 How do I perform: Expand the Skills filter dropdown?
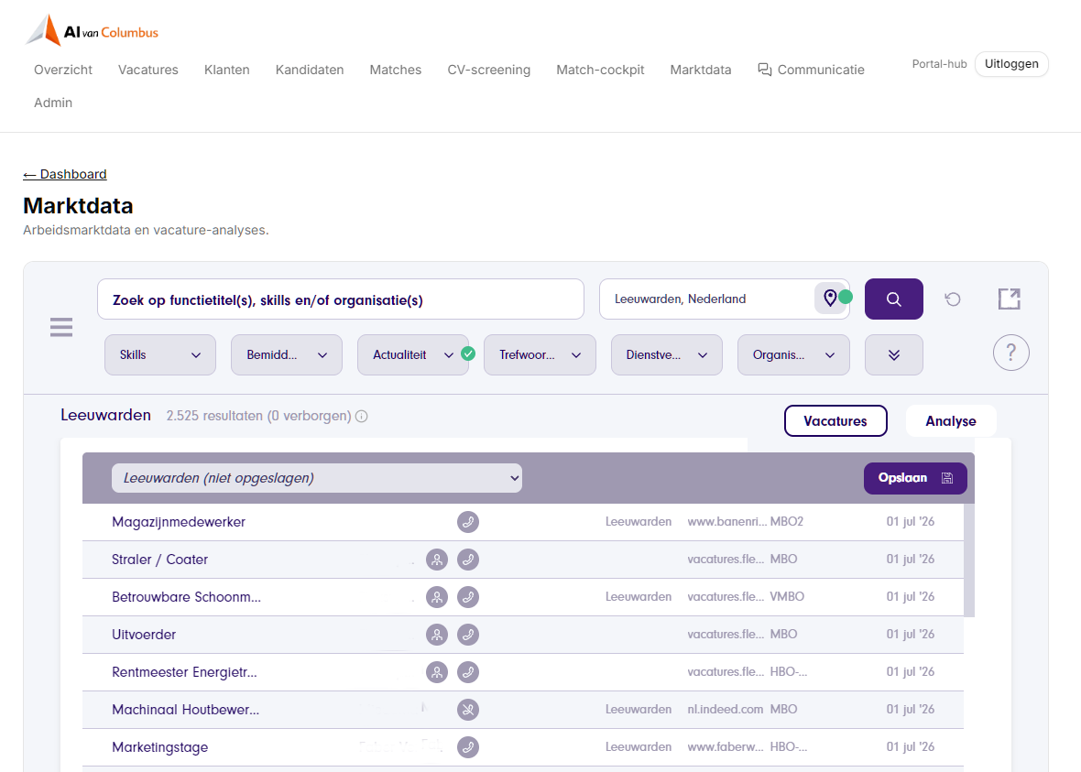pyautogui.click(x=160, y=355)
